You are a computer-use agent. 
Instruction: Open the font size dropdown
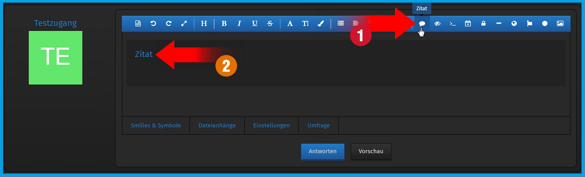[x=305, y=24]
